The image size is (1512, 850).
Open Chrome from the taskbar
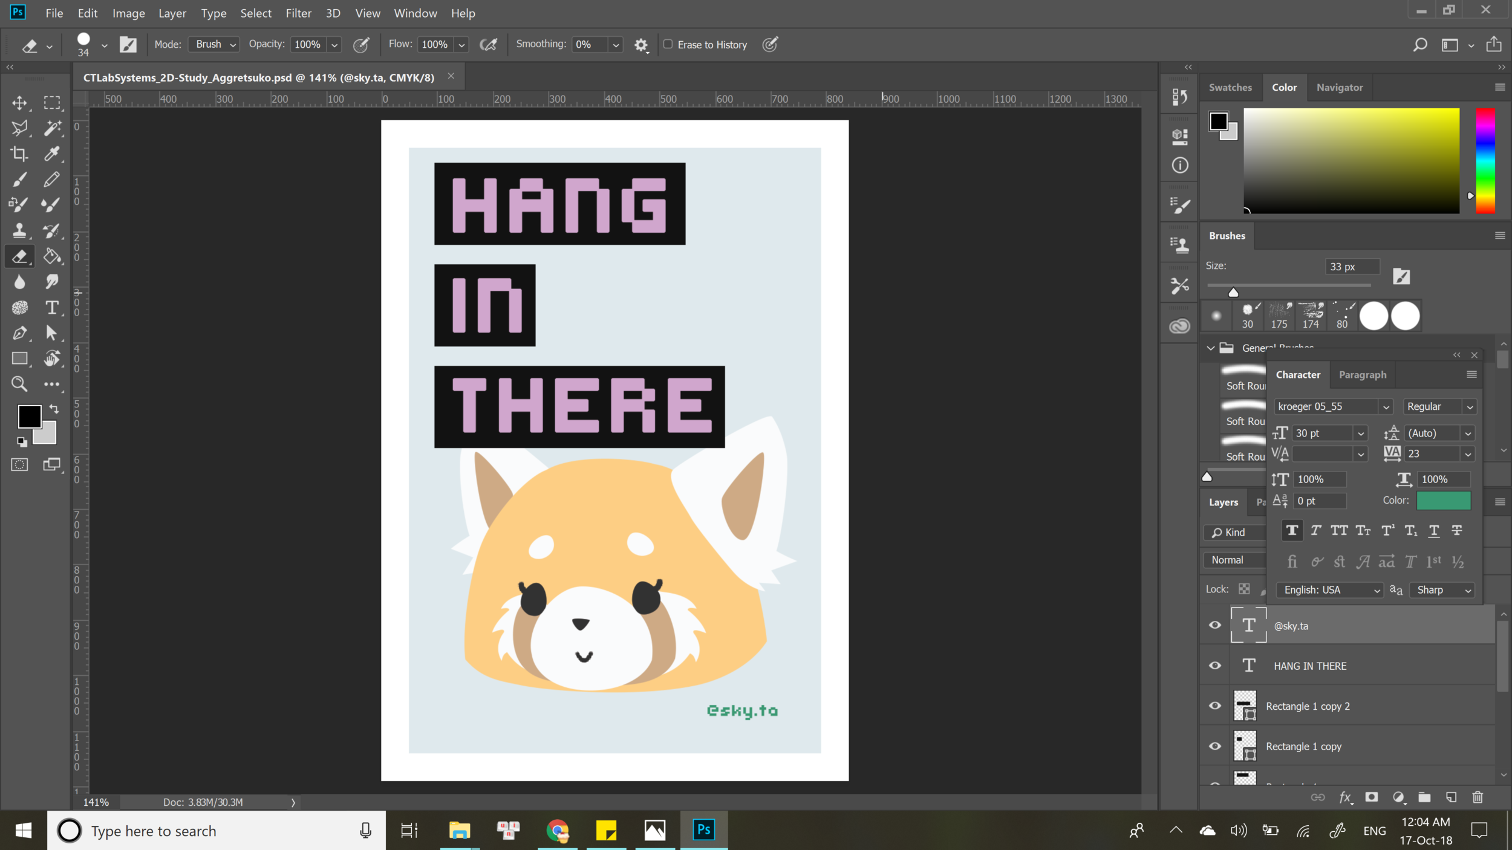tap(557, 830)
